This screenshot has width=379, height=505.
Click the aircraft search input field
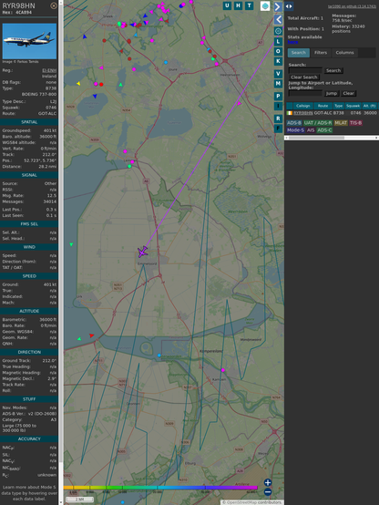tap(305, 70)
